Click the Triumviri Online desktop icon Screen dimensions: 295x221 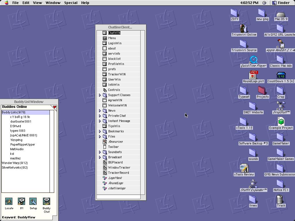(x=244, y=28)
